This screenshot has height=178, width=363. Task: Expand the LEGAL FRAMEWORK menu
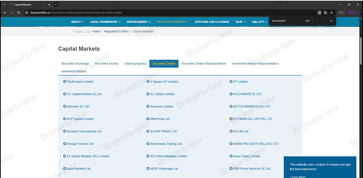click(105, 22)
